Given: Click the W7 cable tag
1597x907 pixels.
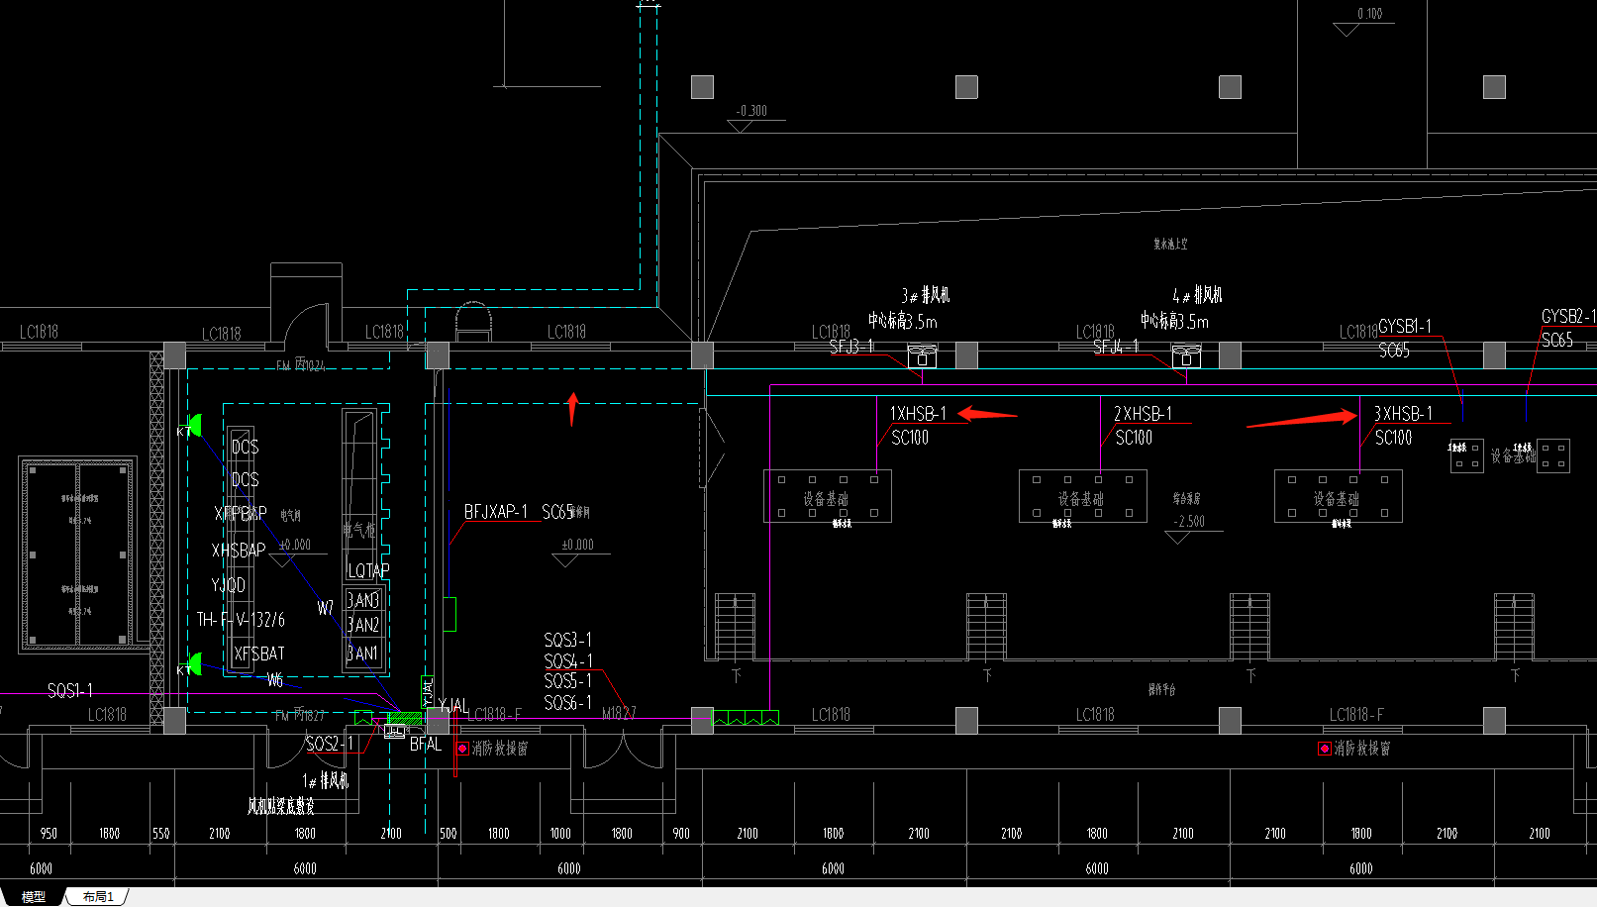Looking at the screenshot, I should click(x=325, y=608).
